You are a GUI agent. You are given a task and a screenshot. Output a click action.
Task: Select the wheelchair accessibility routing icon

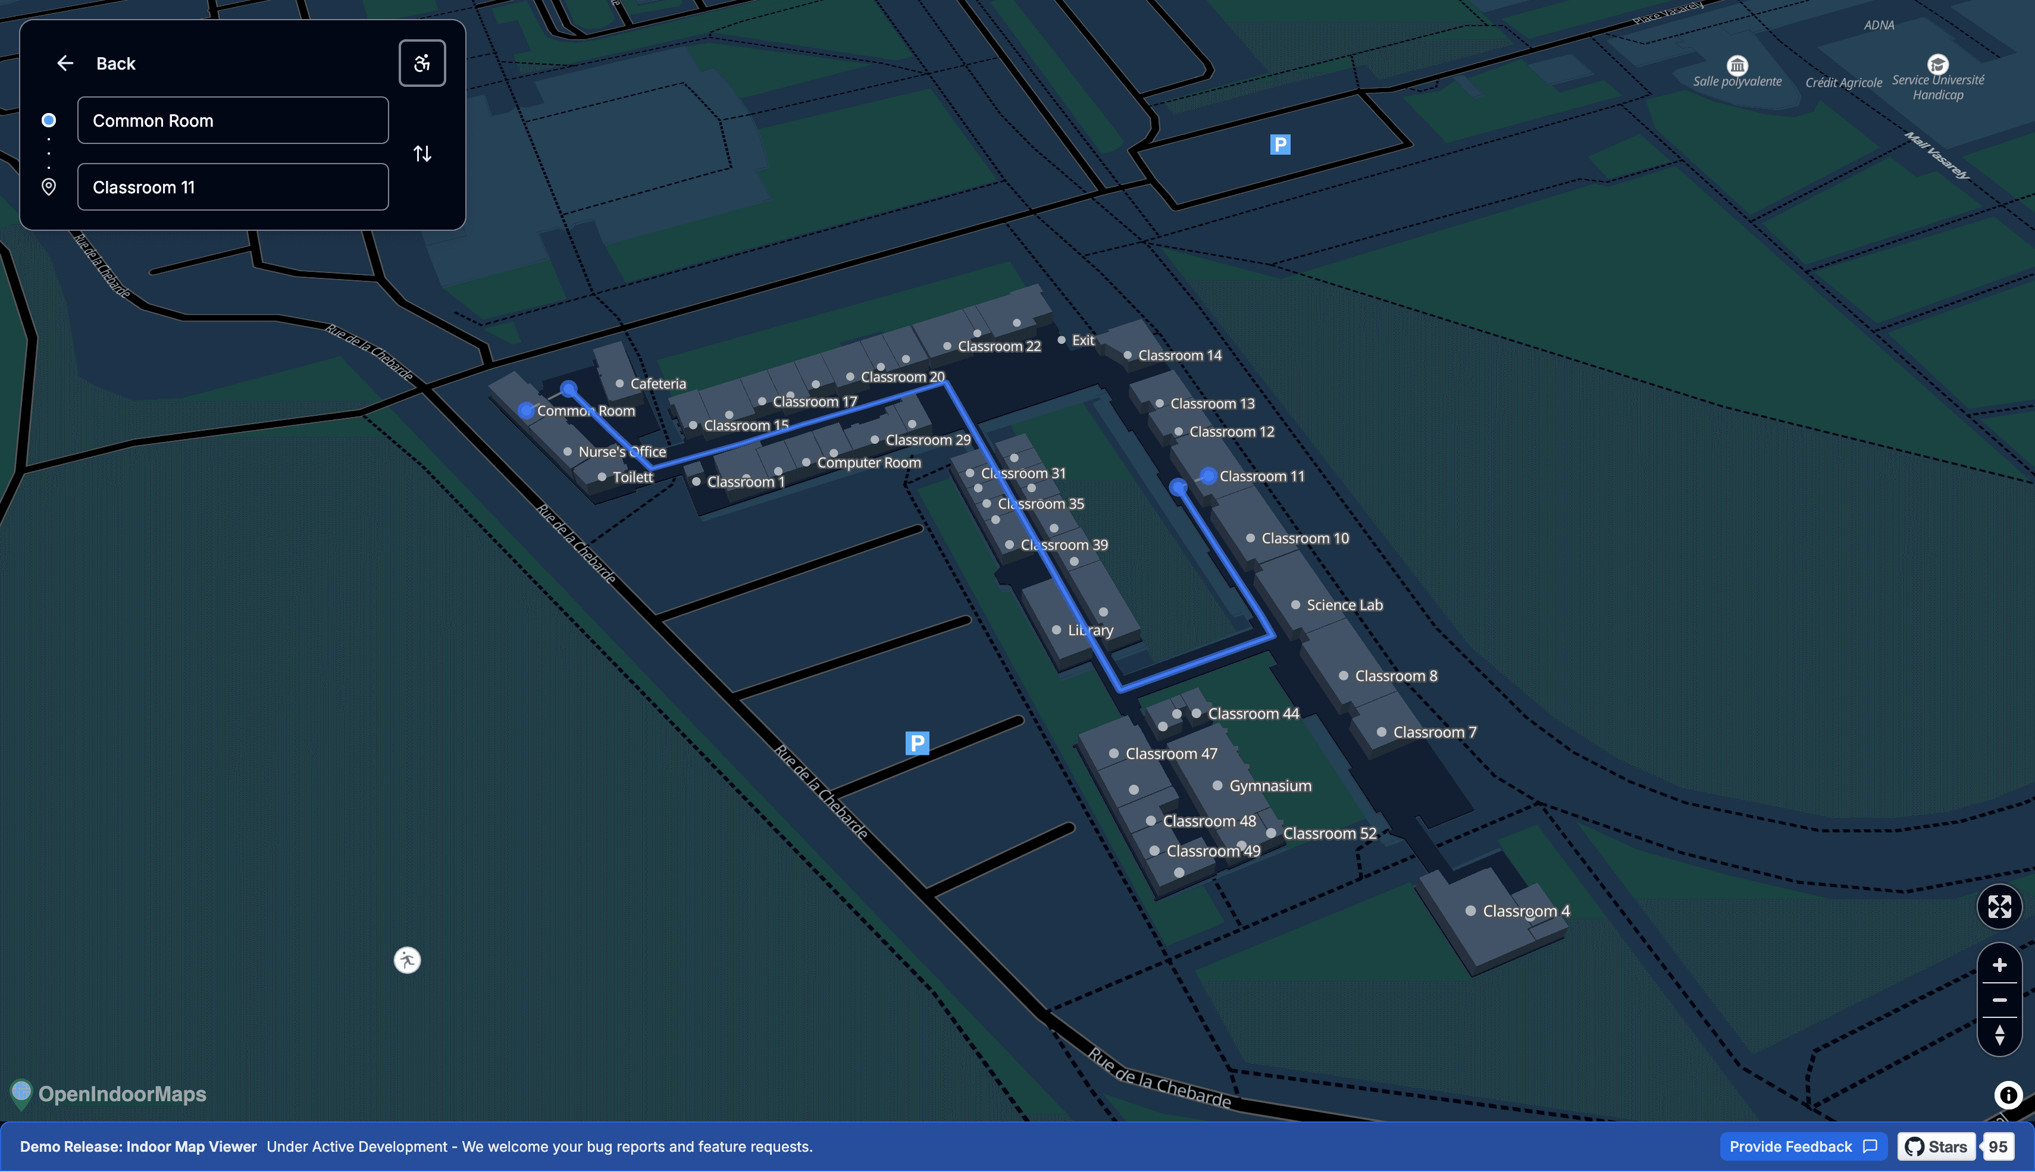point(424,63)
